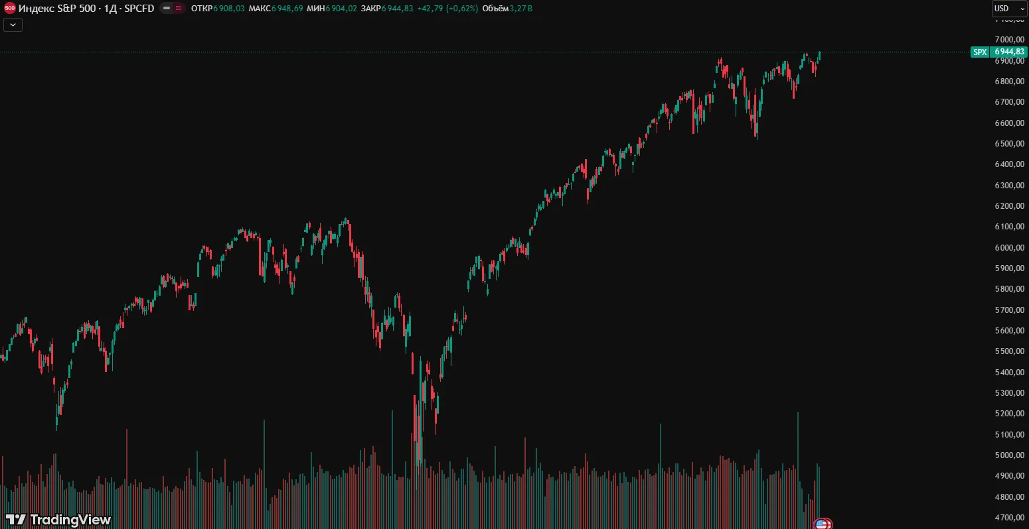Click the green SPX price scale label
The width and height of the screenshot is (1029, 529).
[x=980, y=52]
